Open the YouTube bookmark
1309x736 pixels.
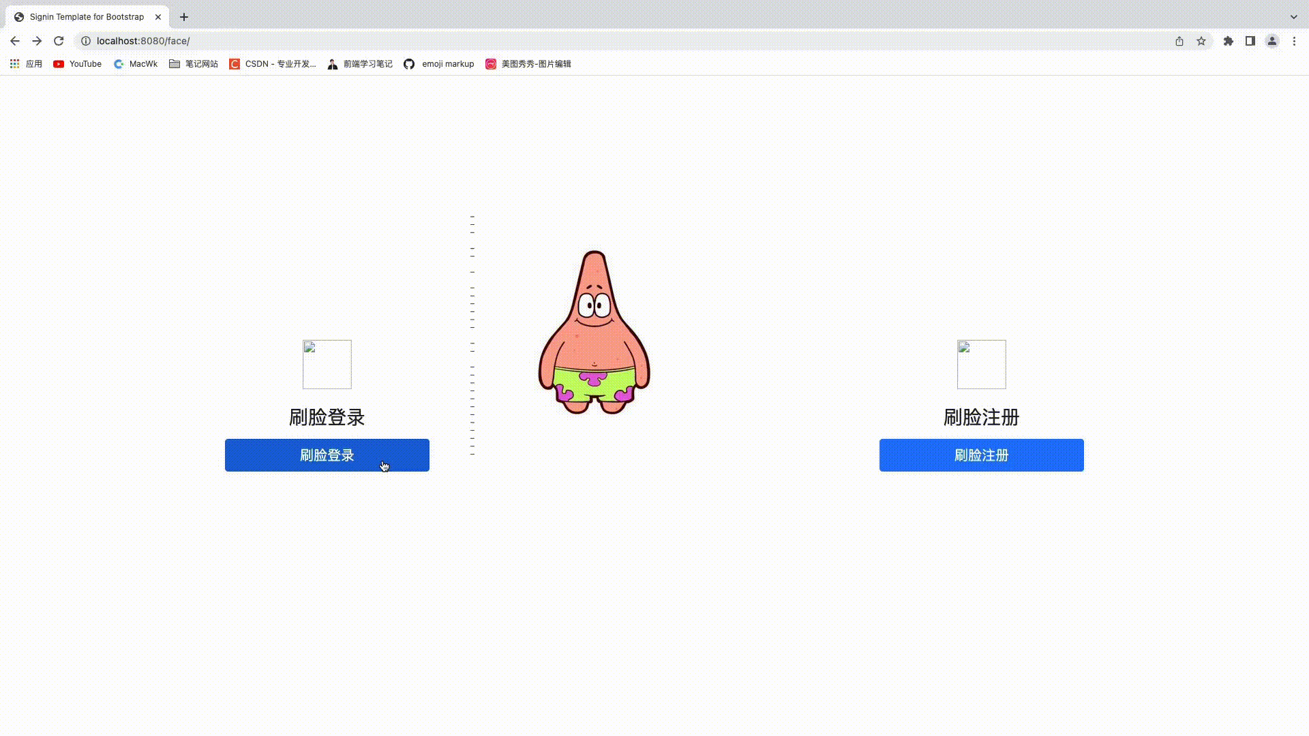coord(76,63)
